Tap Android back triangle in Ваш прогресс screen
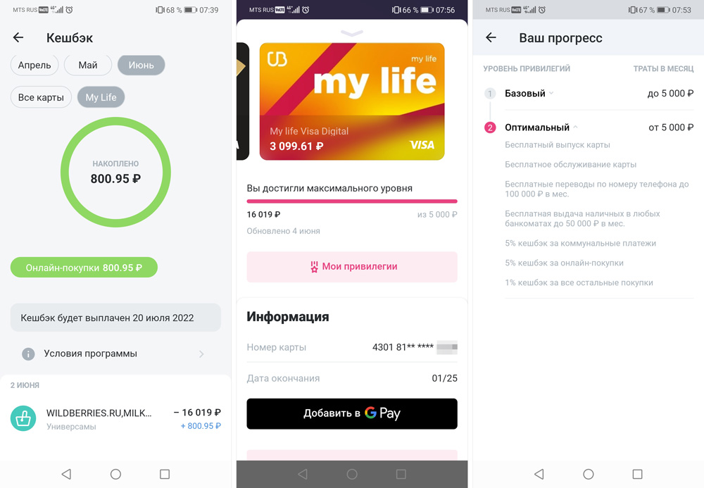The width and height of the screenshot is (704, 488). [x=539, y=474]
